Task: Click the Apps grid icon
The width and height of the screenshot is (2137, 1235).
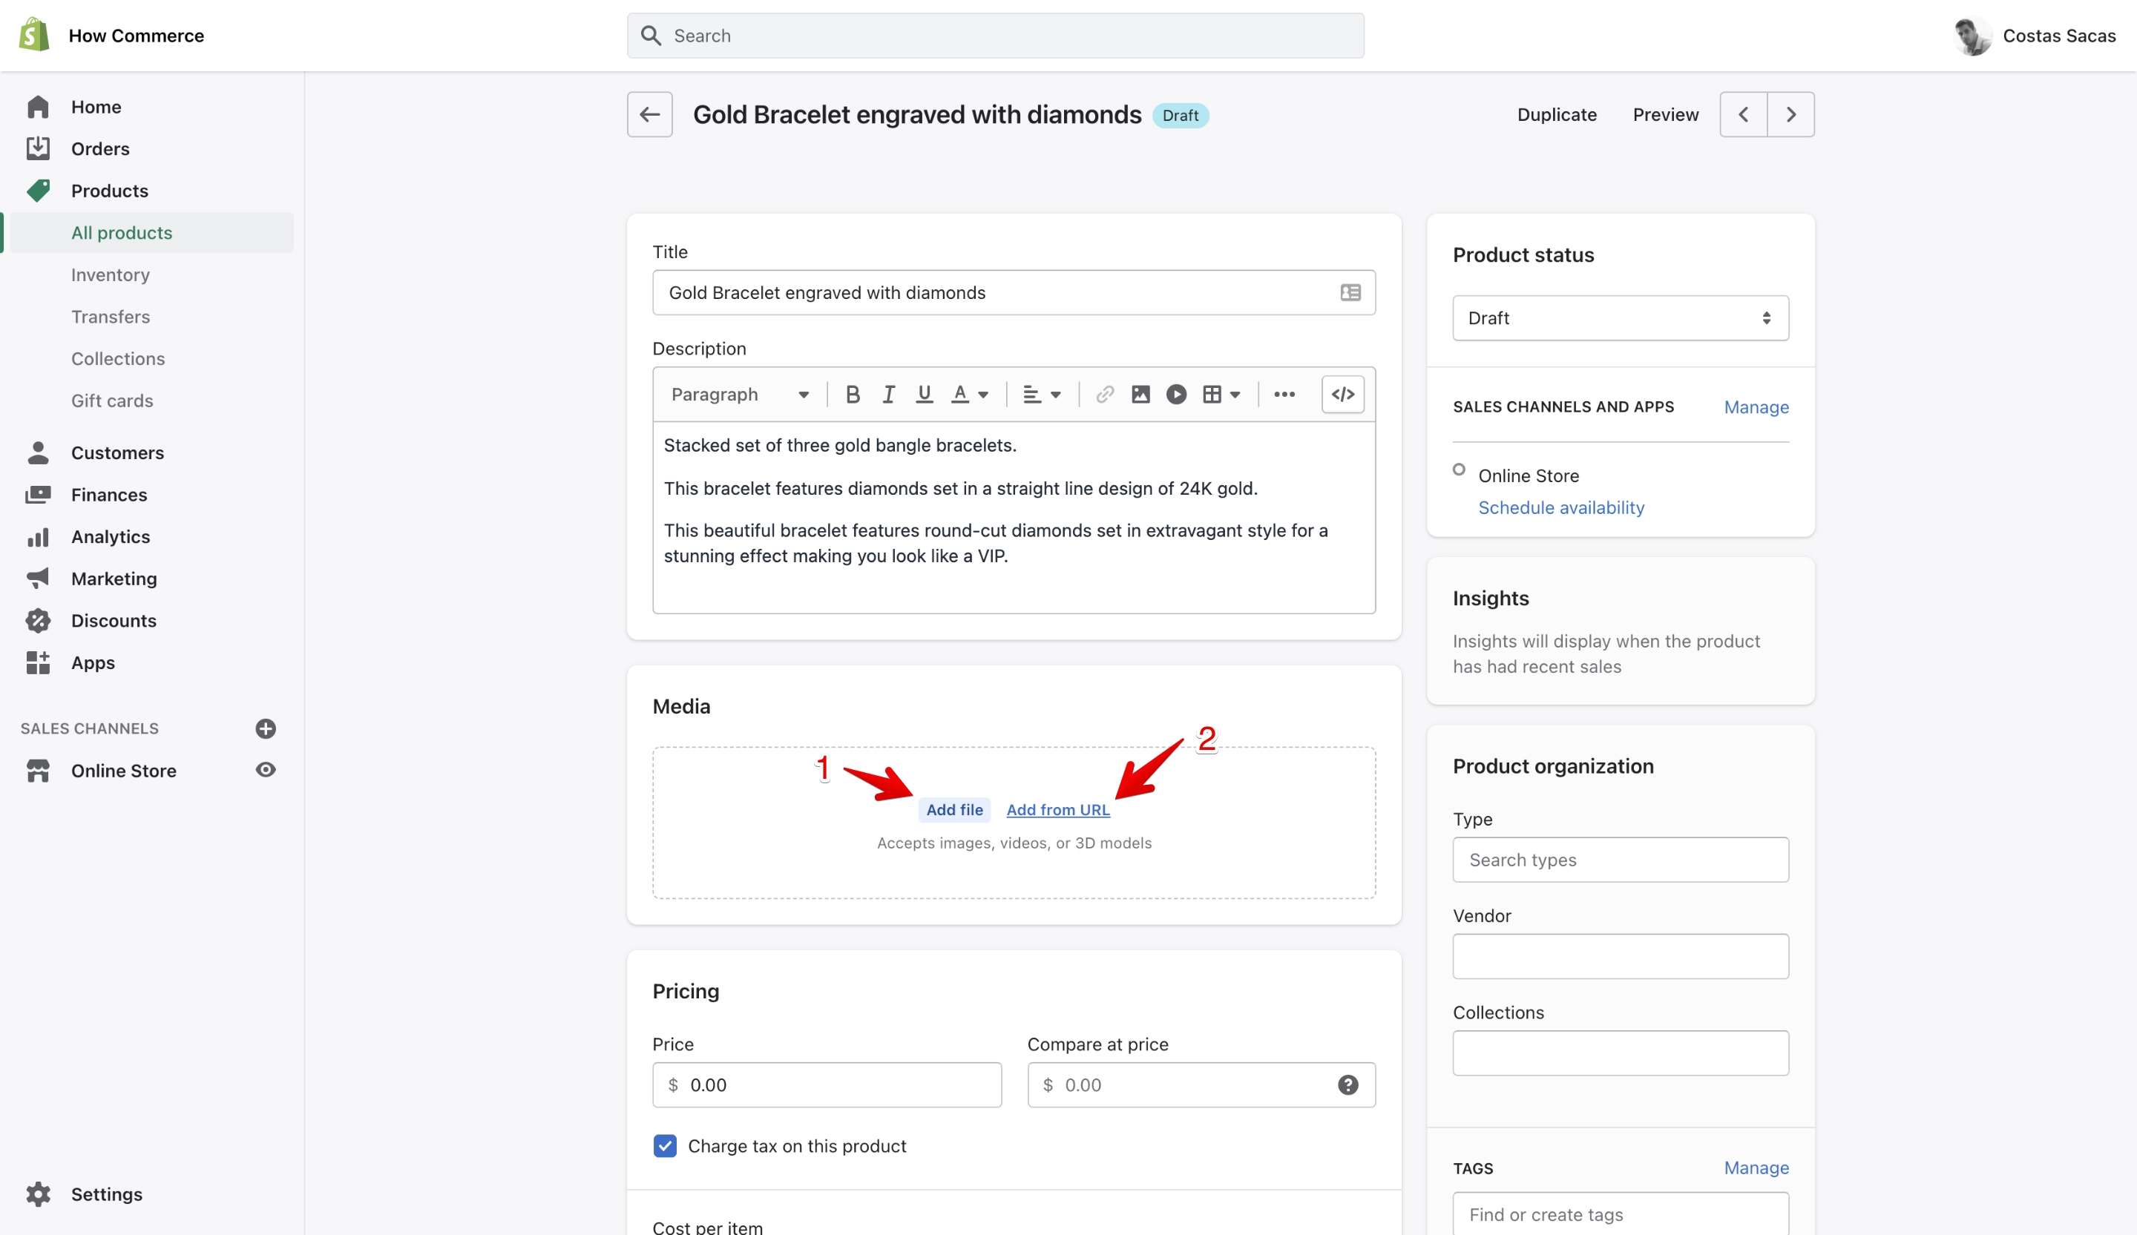Action: 38,662
